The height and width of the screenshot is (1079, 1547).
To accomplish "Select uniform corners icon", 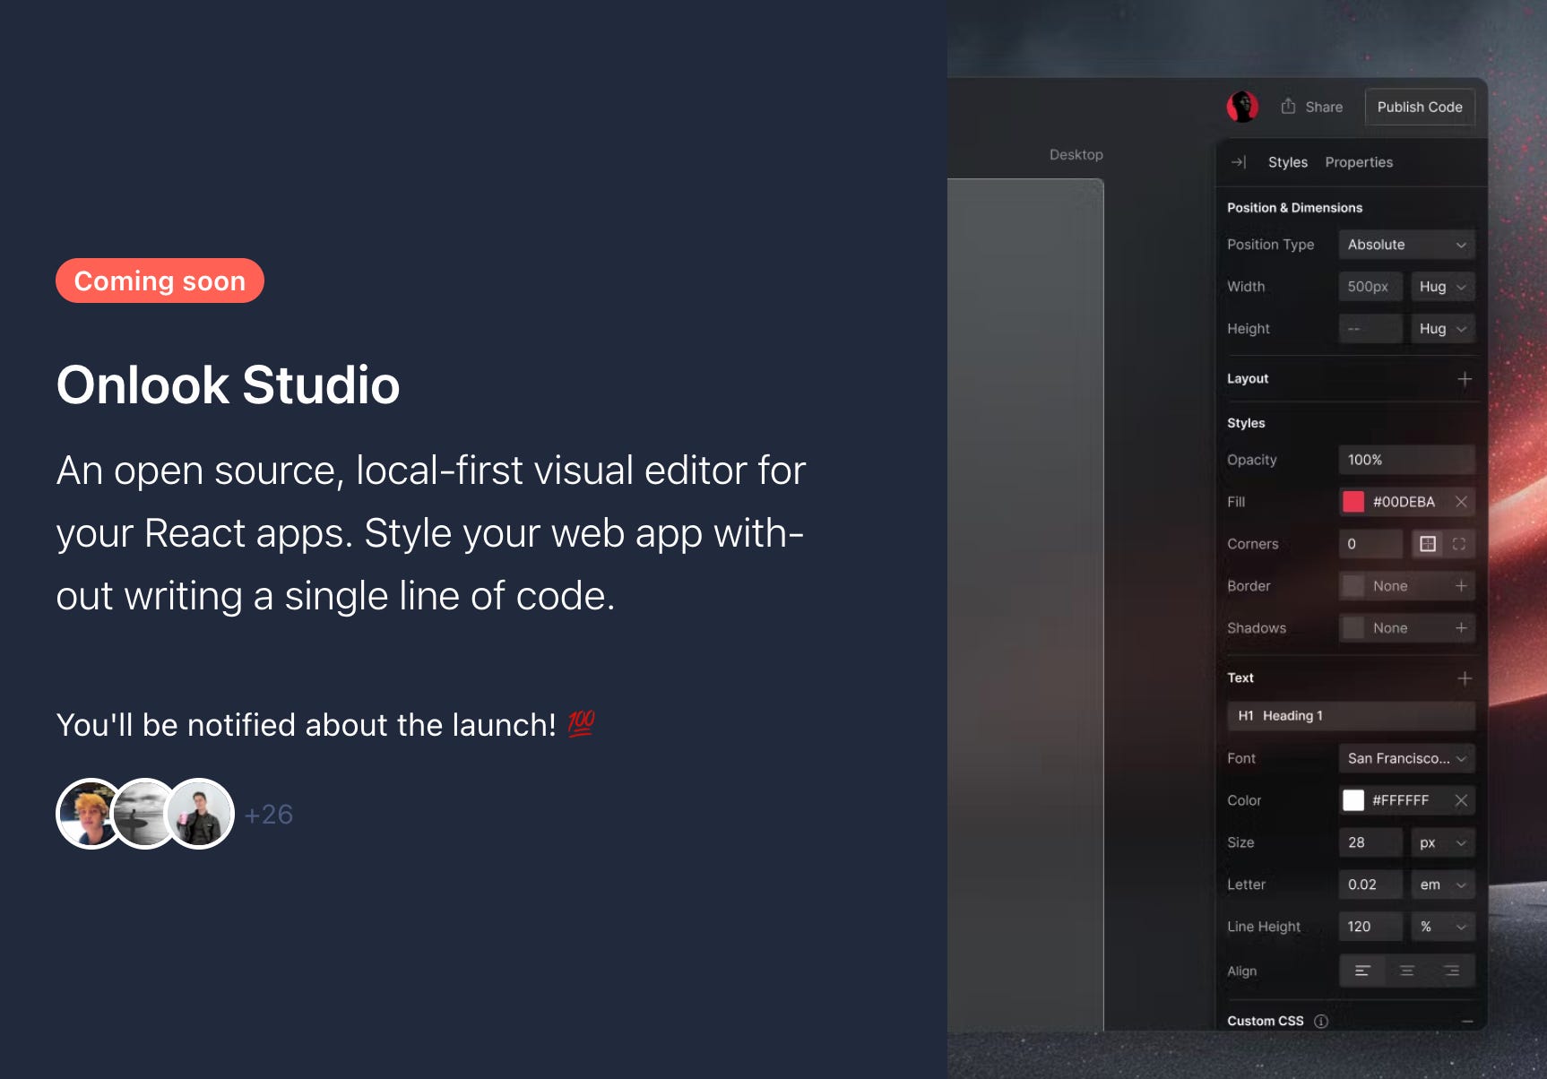I will click(1428, 544).
